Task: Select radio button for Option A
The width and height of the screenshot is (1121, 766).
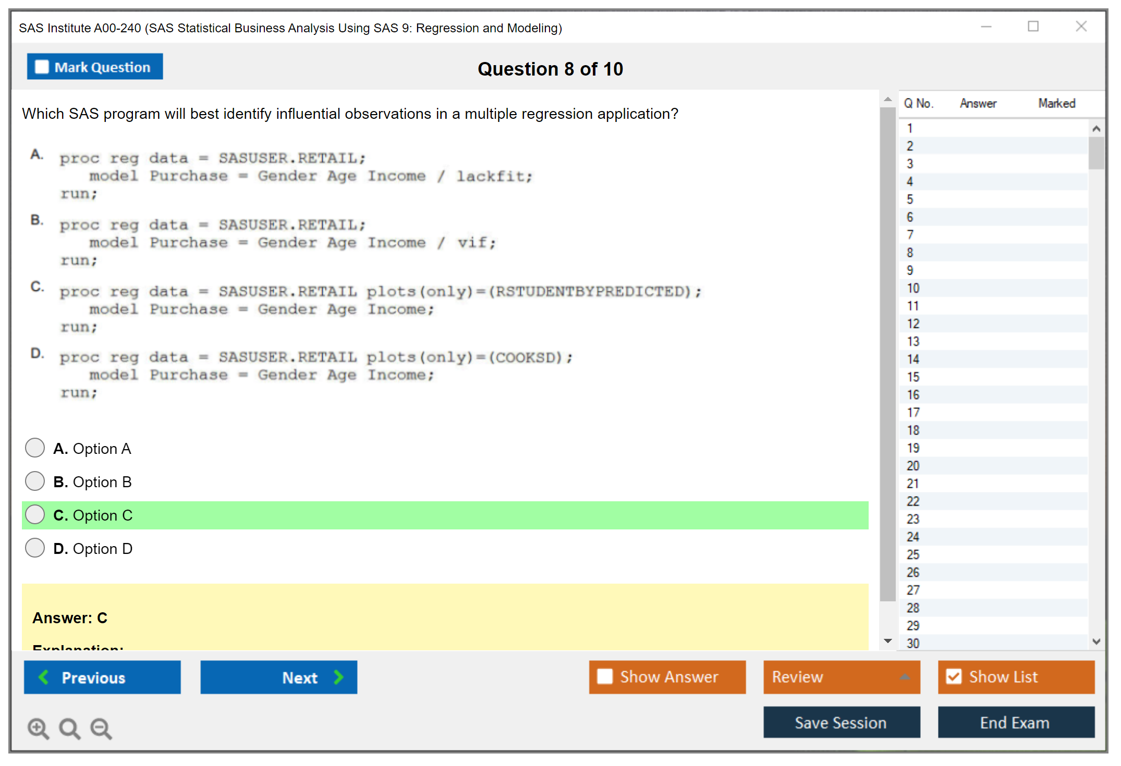Action: [x=35, y=448]
